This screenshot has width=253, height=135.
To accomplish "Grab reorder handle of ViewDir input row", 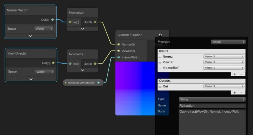I will tap(160, 63).
